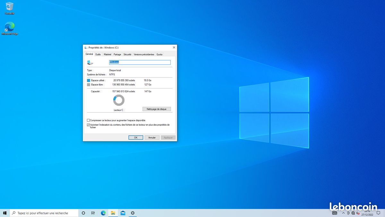The image size is (385, 217).
Task: Show hidden system tray icons
Action: (x=344, y=213)
